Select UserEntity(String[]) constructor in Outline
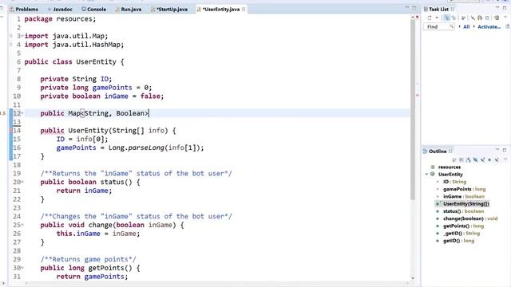The width and height of the screenshot is (511, 287). pos(466,204)
